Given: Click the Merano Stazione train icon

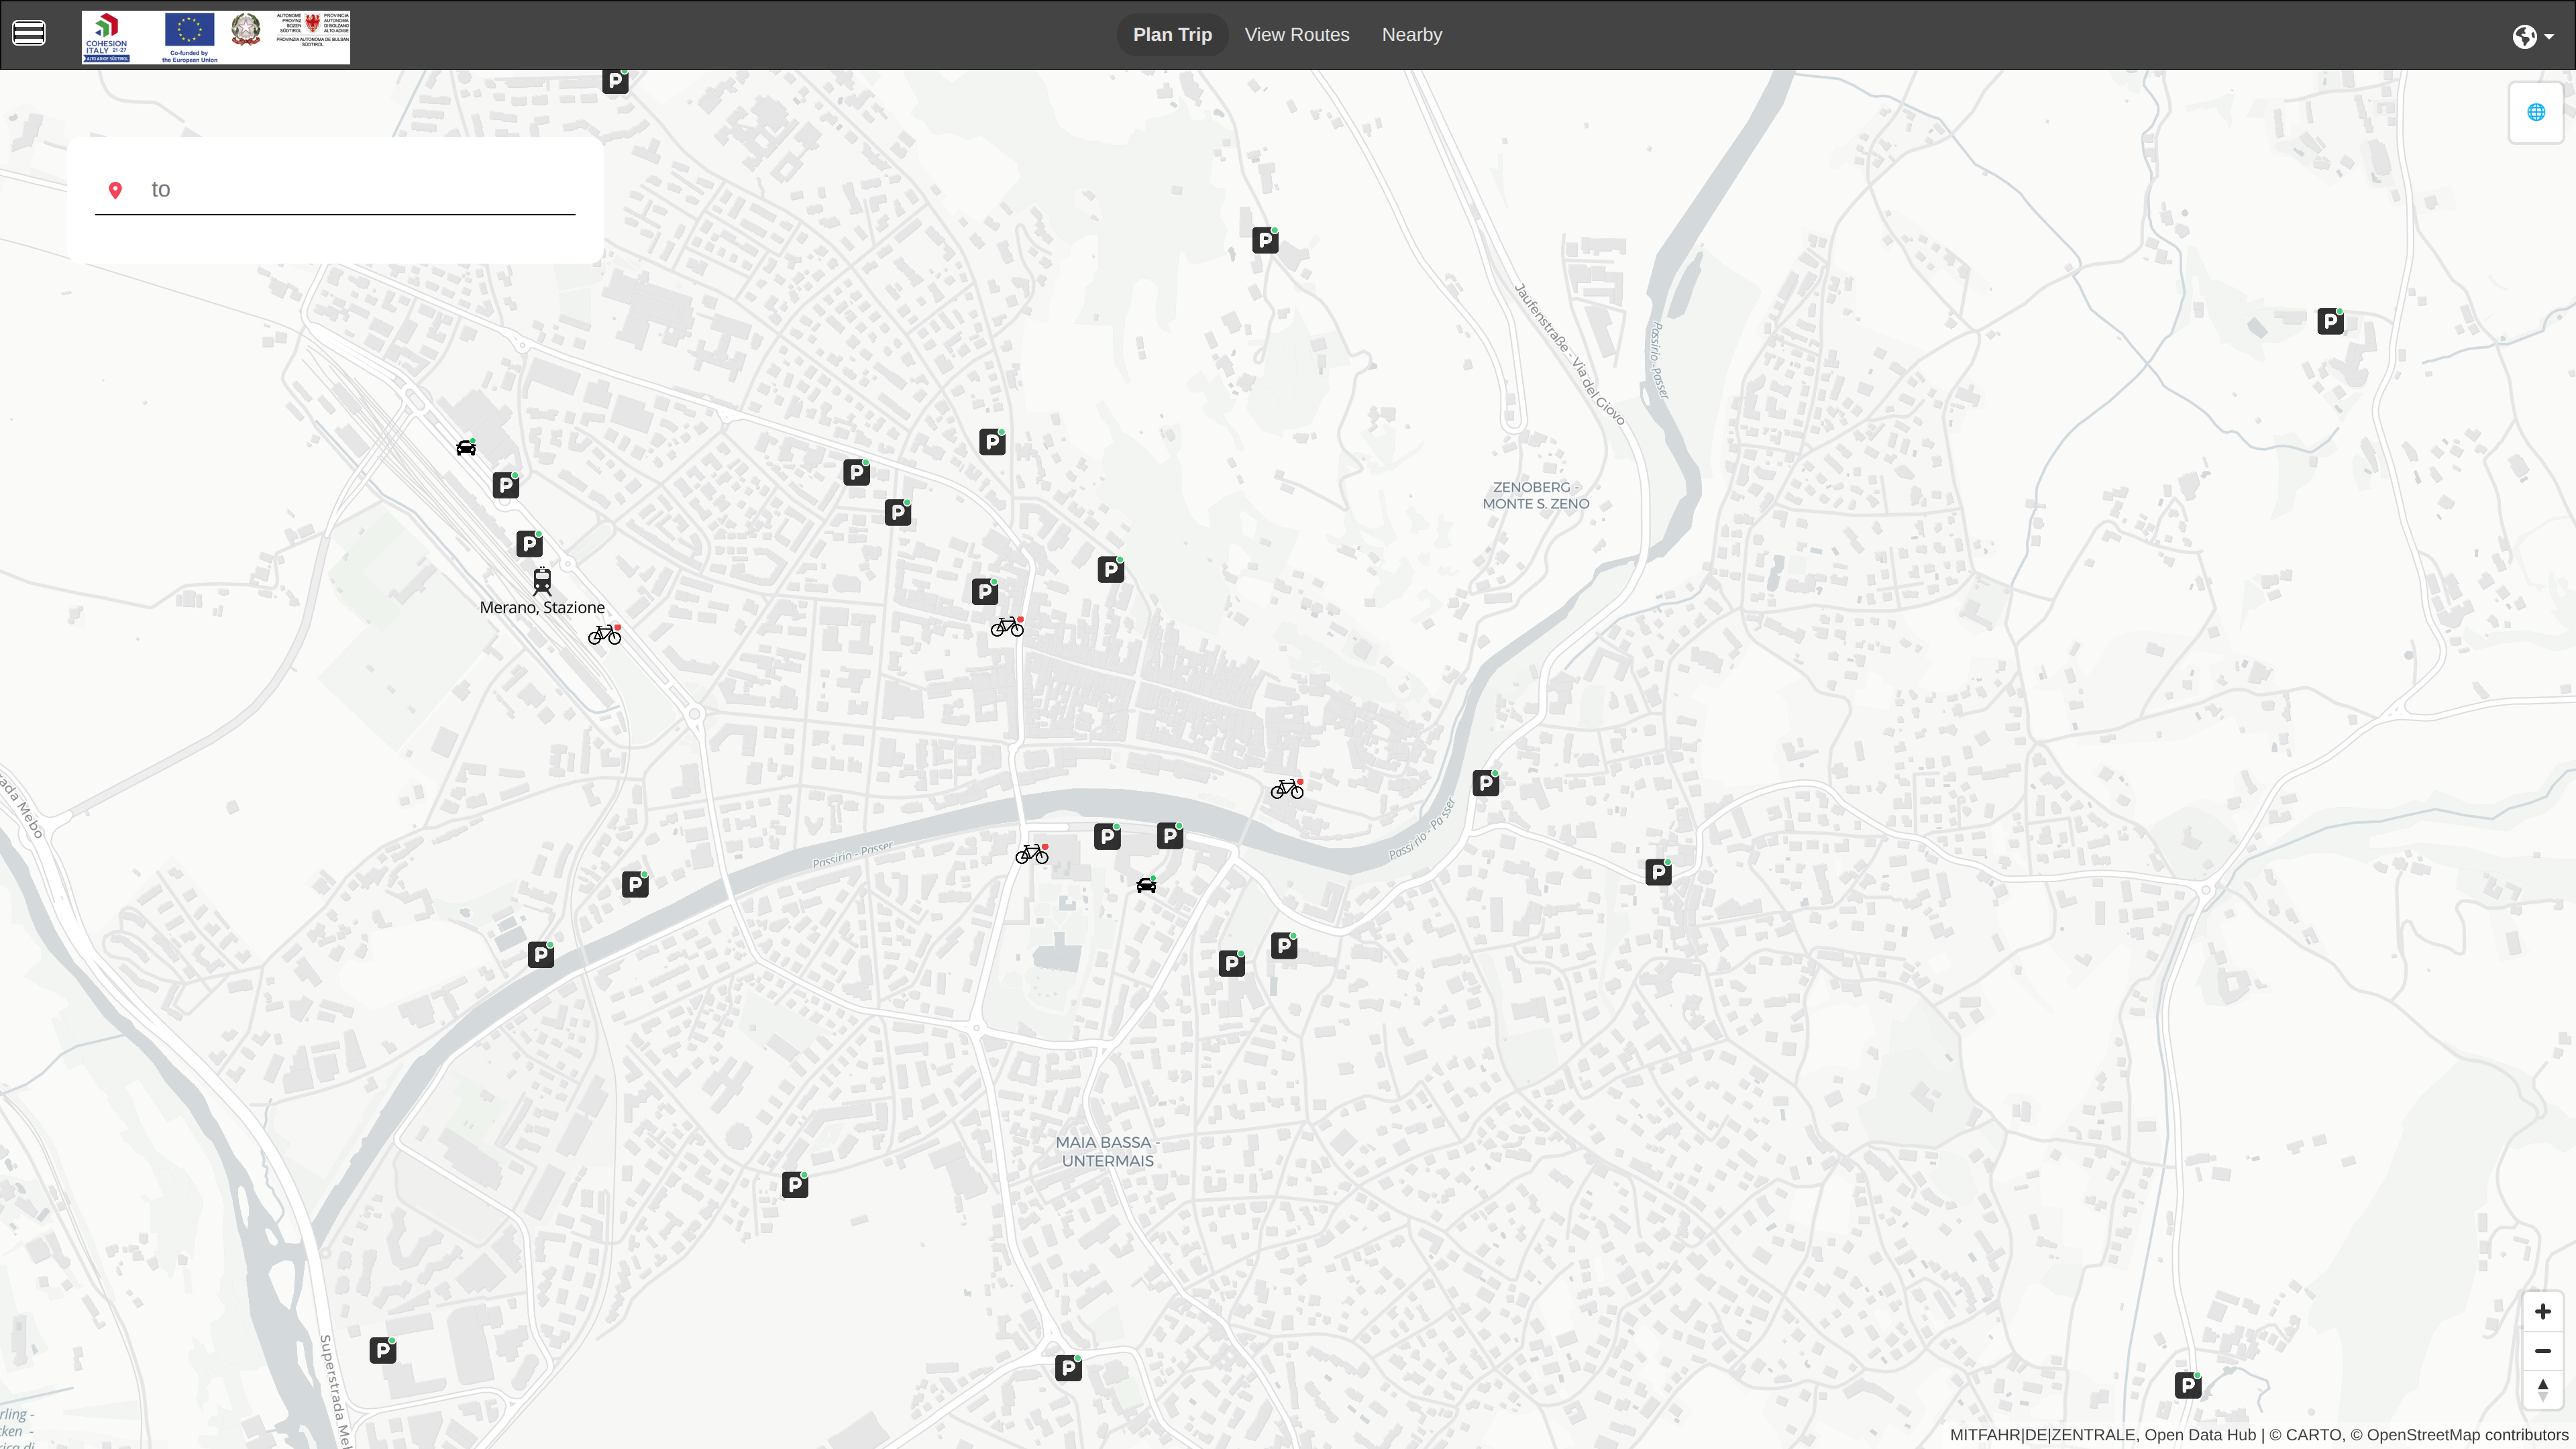Looking at the screenshot, I should pyautogui.click(x=542, y=581).
